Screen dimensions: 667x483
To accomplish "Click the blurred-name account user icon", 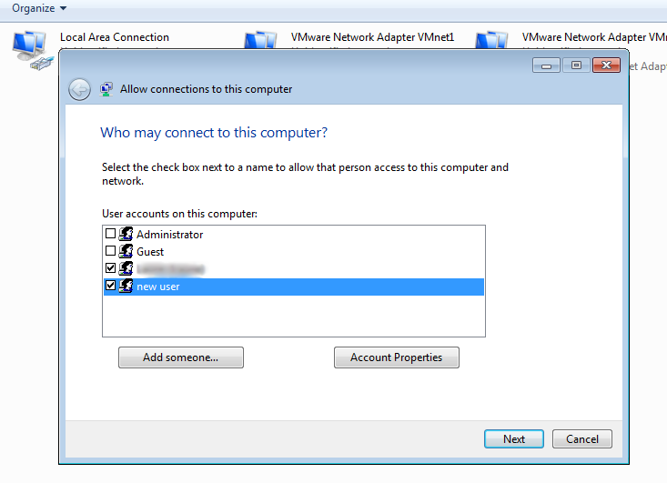I will [x=126, y=268].
